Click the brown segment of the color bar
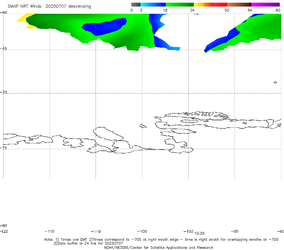Image resolution: width=284 pixels, height=250 pixels. click(239, 5)
